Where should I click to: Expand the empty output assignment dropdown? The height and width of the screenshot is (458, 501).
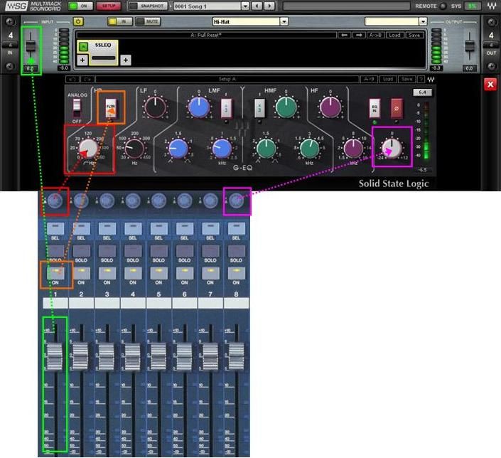click(423, 21)
